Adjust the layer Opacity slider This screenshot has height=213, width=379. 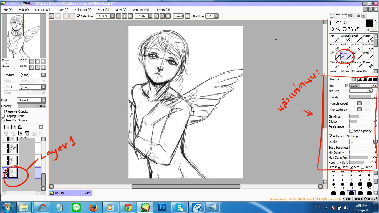pyautogui.click(x=32, y=106)
